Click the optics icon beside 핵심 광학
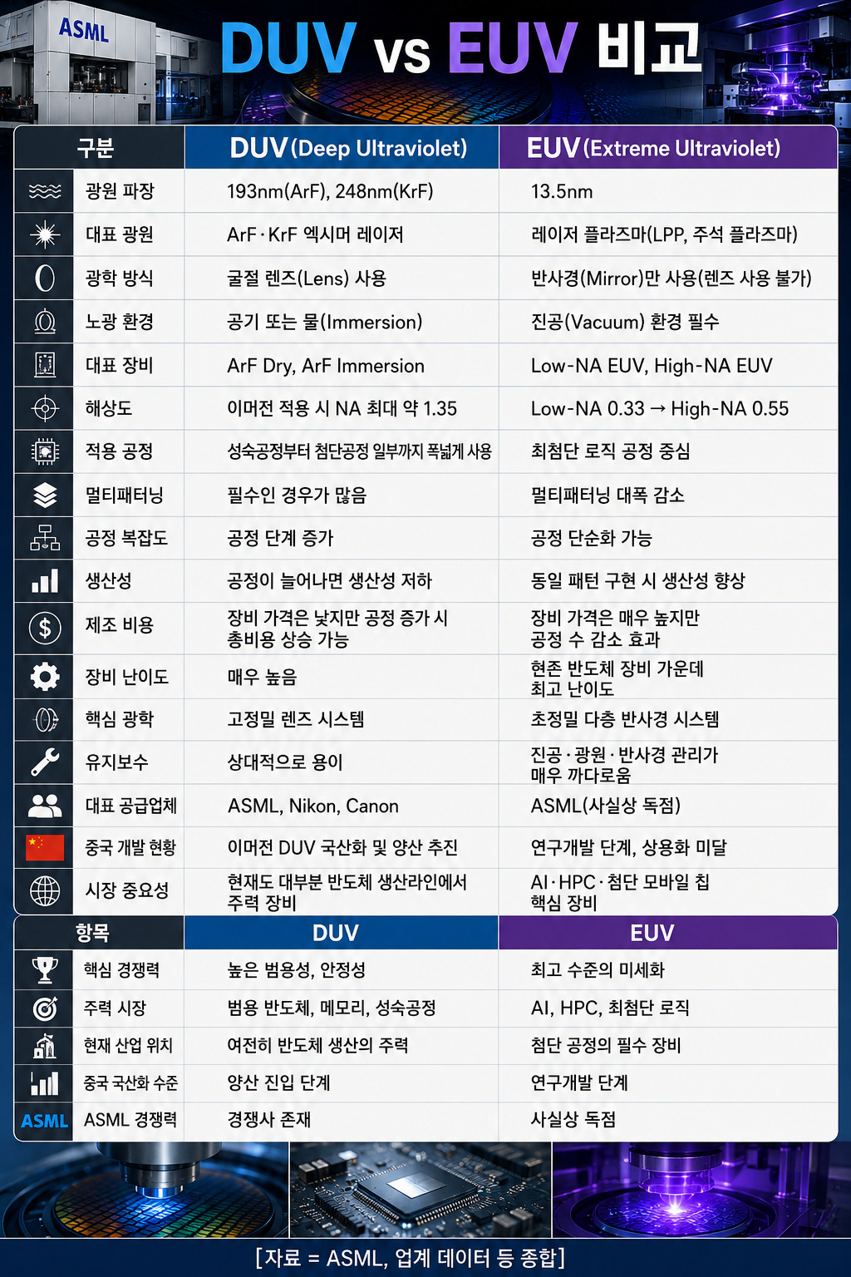The image size is (851, 1277). click(x=45, y=719)
